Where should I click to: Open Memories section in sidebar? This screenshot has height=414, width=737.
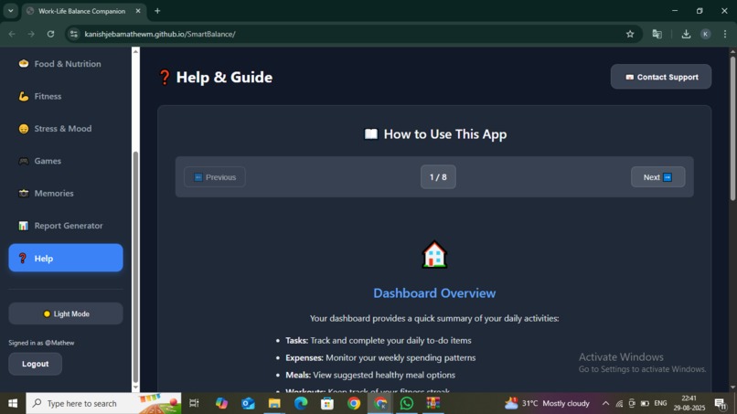point(66,193)
